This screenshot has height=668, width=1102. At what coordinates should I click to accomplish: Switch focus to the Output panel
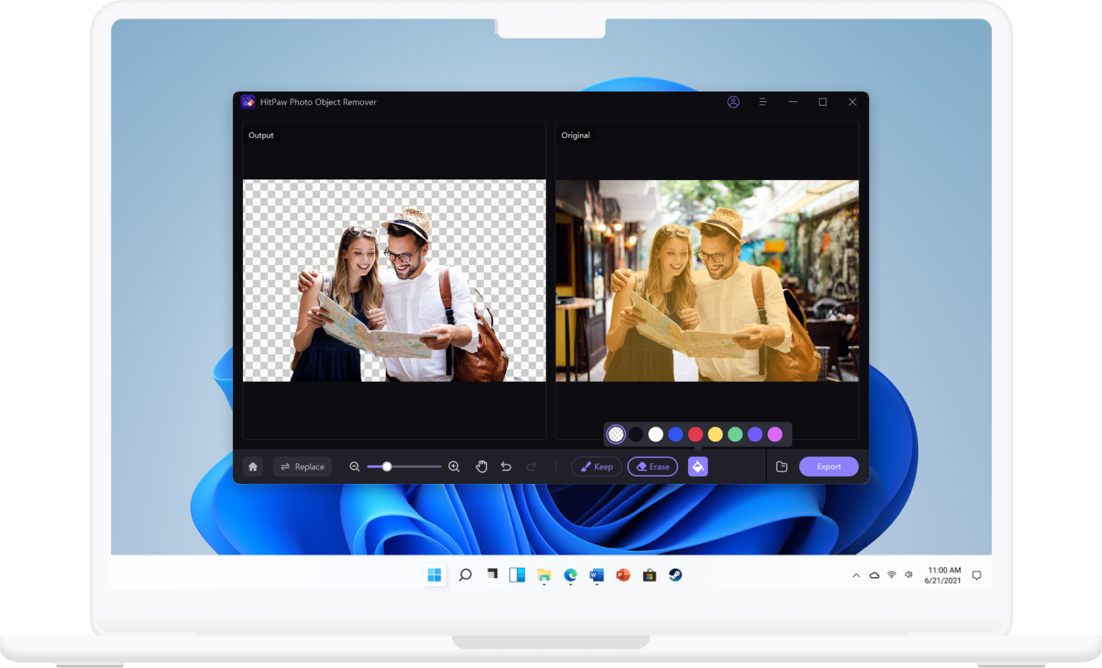[261, 135]
